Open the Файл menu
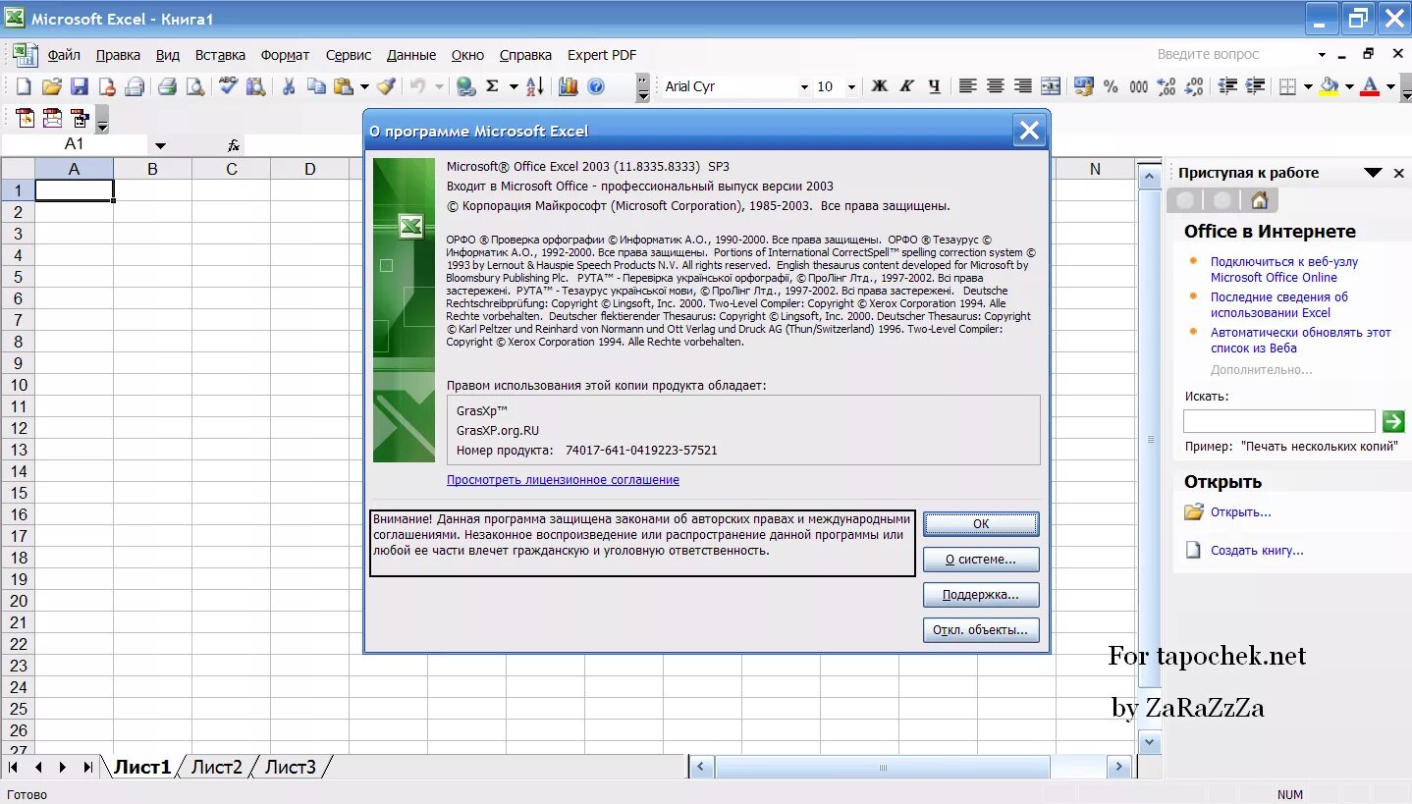 (64, 55)
